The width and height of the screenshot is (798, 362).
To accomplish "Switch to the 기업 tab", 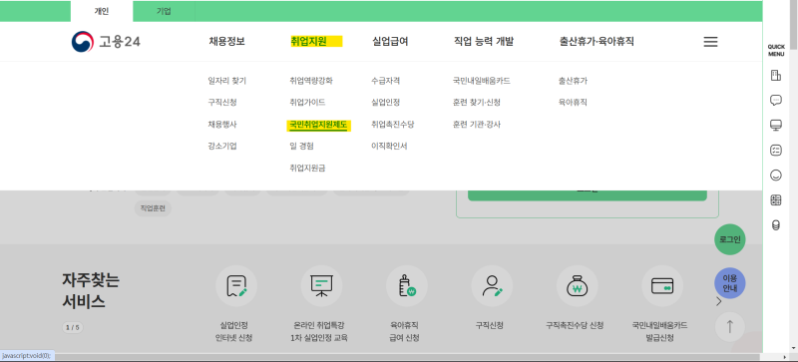I will point(164,11).
